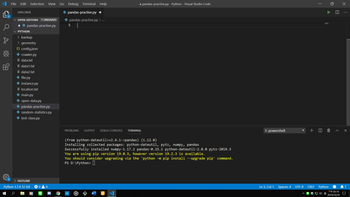Switch to the Output panel tab
The height and width of the screenshot is (197, 350).
coord(89,130)
